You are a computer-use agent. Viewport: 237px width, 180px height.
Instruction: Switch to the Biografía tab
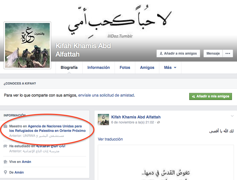pos(69,67)
